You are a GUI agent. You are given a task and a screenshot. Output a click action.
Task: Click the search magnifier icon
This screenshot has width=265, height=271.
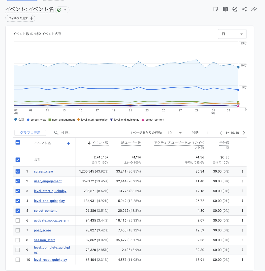coord(56,133)
